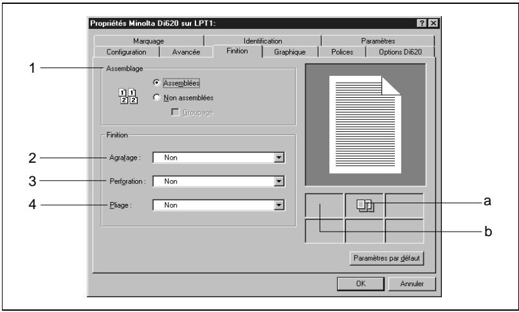Click the help question mark button
This screenshot has width=519, height=312.
(421, 23)
